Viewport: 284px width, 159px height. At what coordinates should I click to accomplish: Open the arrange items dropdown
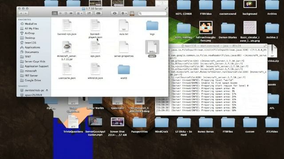tap(79, 13)
